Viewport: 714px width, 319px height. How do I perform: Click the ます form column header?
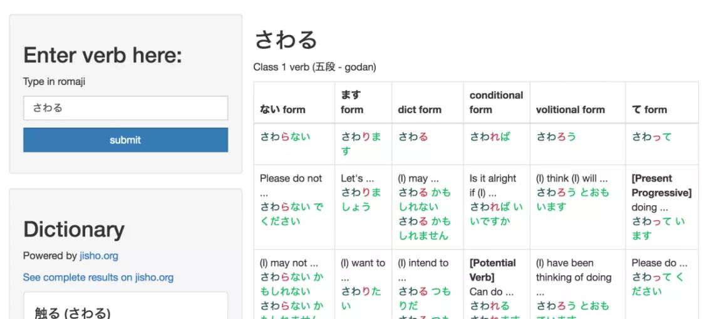tap(352, 103)
